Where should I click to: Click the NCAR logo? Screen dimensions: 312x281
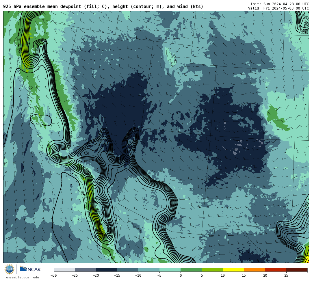(x=30, y=269)
